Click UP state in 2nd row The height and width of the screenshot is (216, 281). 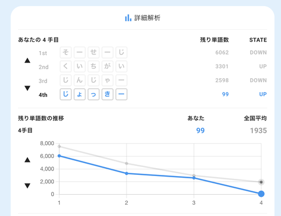263,66
